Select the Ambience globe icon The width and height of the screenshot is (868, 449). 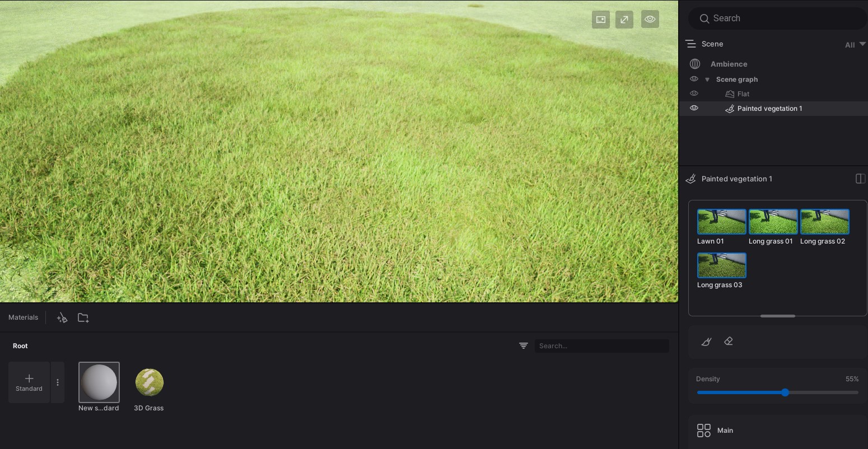click(695, 64)
